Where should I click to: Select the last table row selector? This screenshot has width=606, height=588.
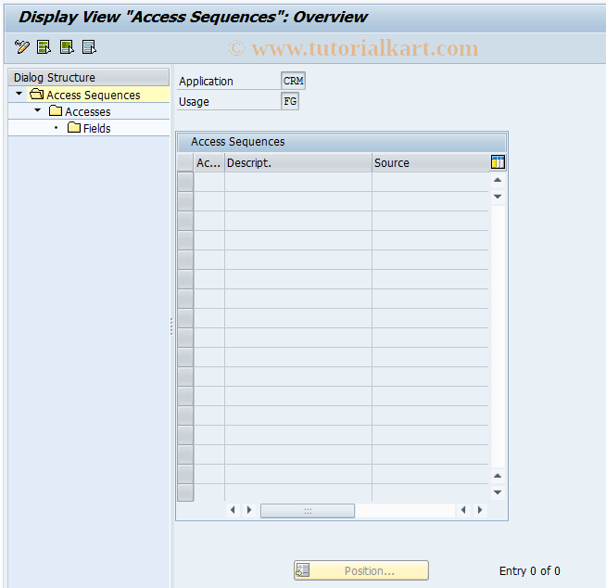[185, 492]
